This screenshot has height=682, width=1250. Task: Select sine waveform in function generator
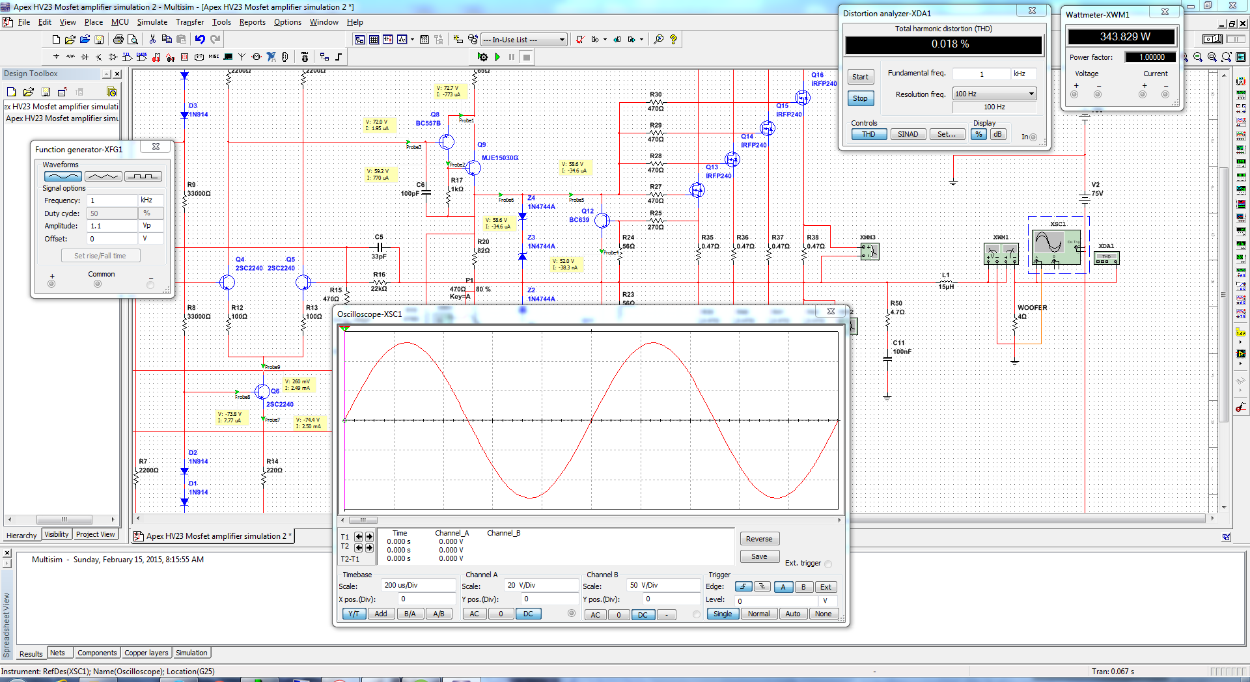pyautogui.click(x=63, y=176)
